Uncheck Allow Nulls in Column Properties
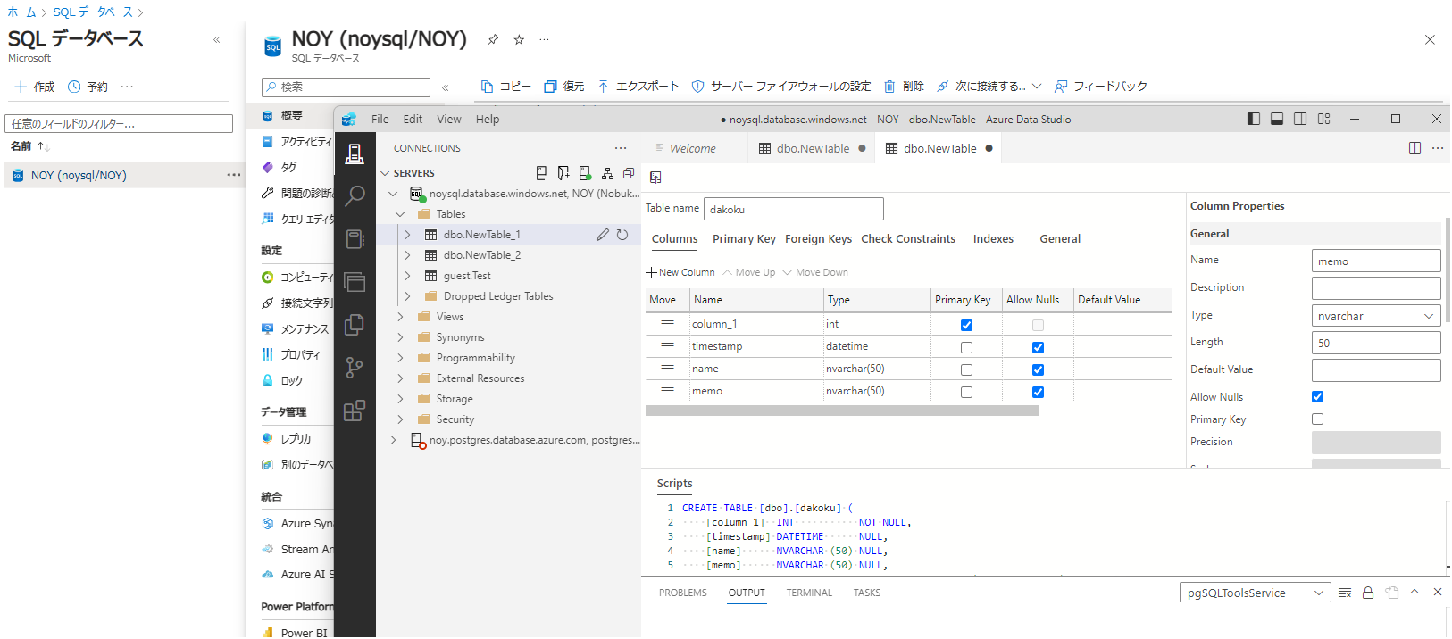Screen dimensions: 1452x639 click(x=1317, y=396)
